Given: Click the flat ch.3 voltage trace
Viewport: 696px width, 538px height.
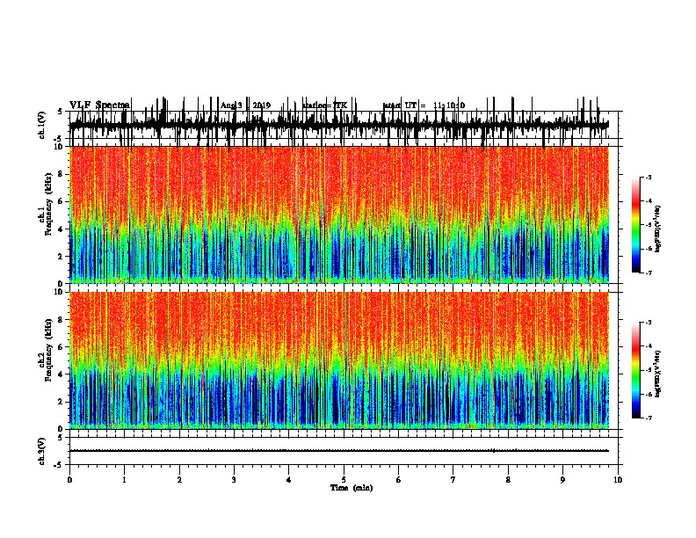Looking at the screenshot, I should coord(339,451).
